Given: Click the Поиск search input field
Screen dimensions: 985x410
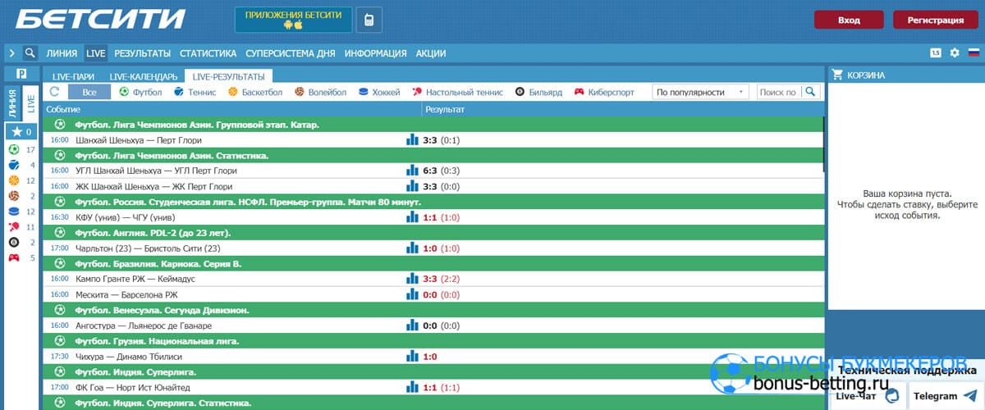Looking at the screenshot, I should 778,93.
